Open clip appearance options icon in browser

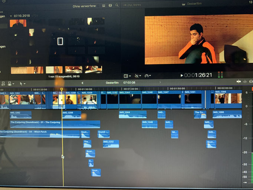point(110,6)
